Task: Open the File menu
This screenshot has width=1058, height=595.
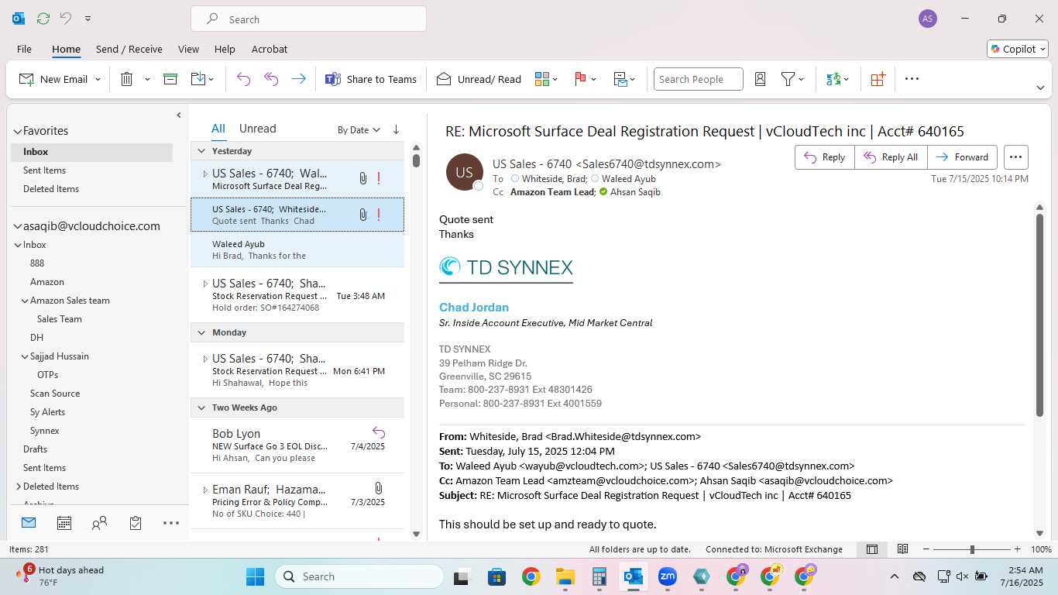Action: 24,49
